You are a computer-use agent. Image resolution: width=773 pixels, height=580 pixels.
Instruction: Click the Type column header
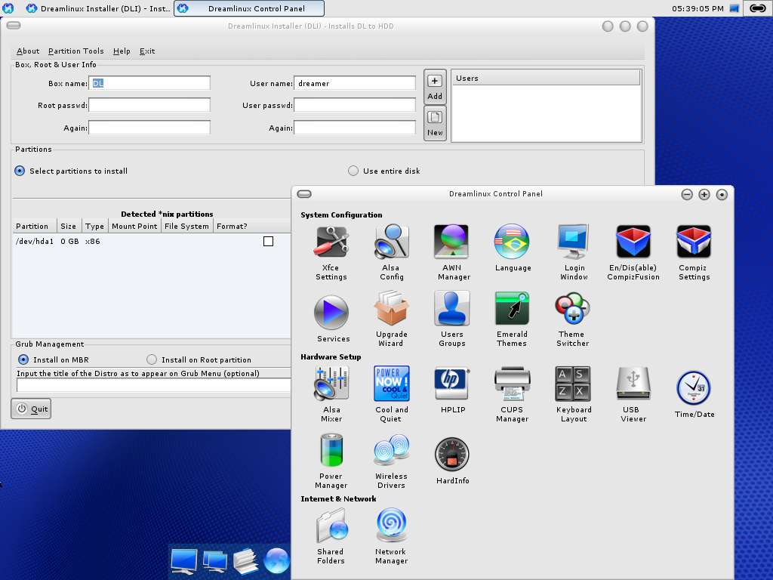(94, 226)
